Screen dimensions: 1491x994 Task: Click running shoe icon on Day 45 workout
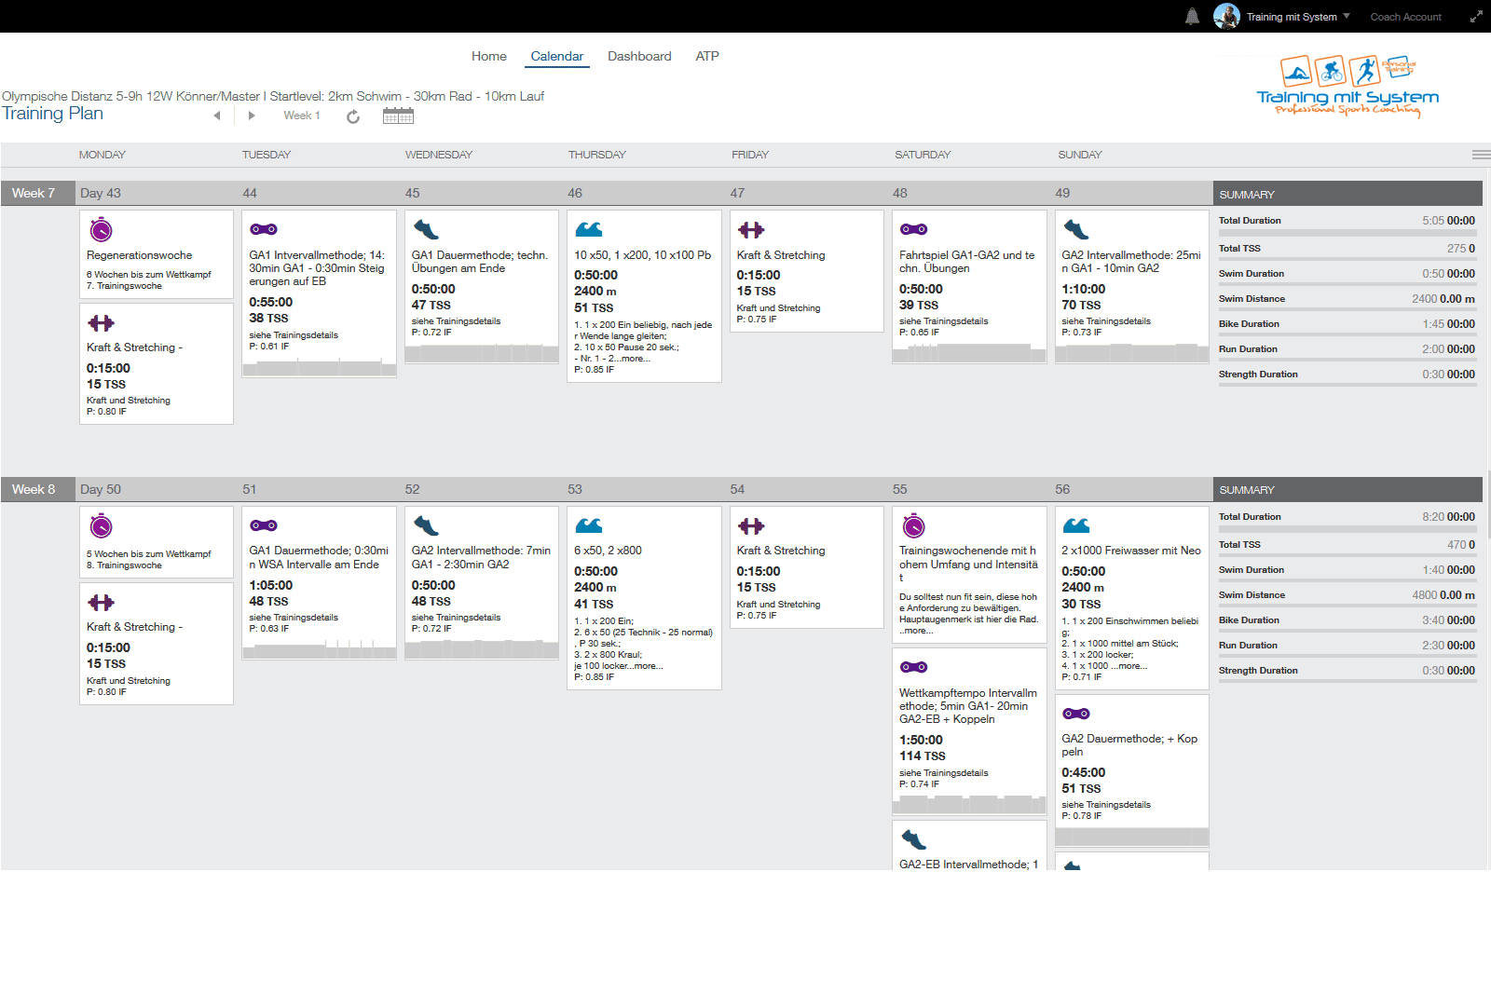[x=426, y=229]
